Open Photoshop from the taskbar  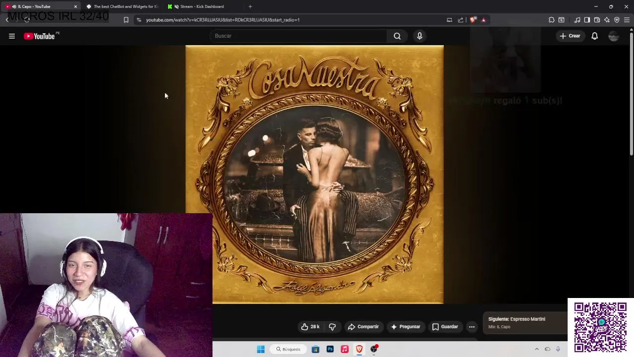pyautogui.click(x=330, y=349)
